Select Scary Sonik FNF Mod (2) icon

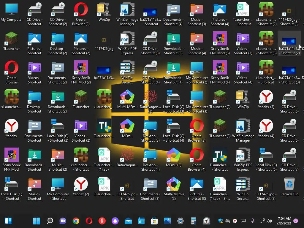coord(81,72)
